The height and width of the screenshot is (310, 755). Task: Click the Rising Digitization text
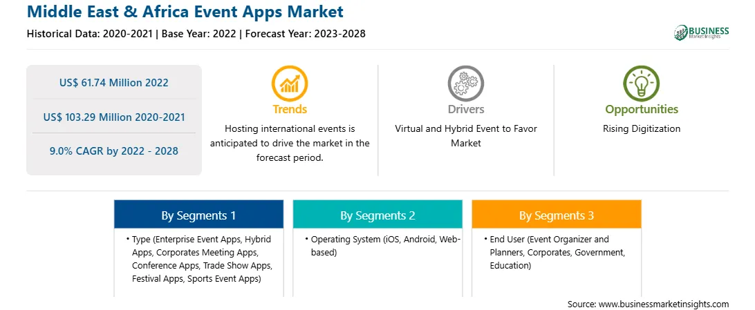click(642, 129)
